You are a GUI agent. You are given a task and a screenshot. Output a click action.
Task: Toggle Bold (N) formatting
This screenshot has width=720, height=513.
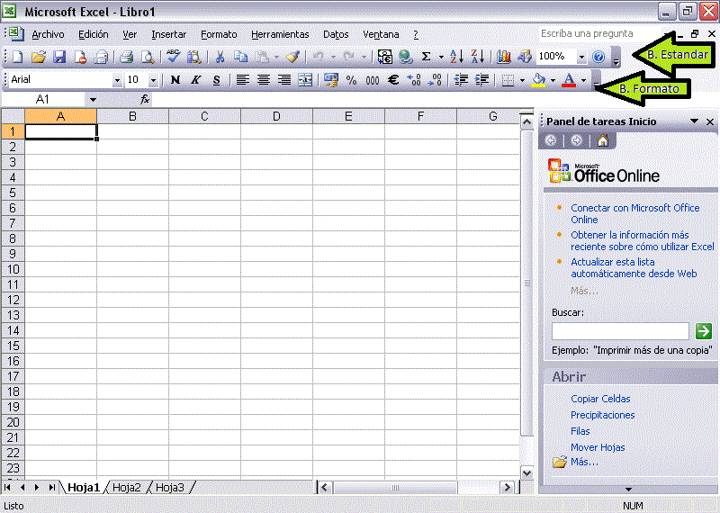pyautogui.click(x=175, y=80)
